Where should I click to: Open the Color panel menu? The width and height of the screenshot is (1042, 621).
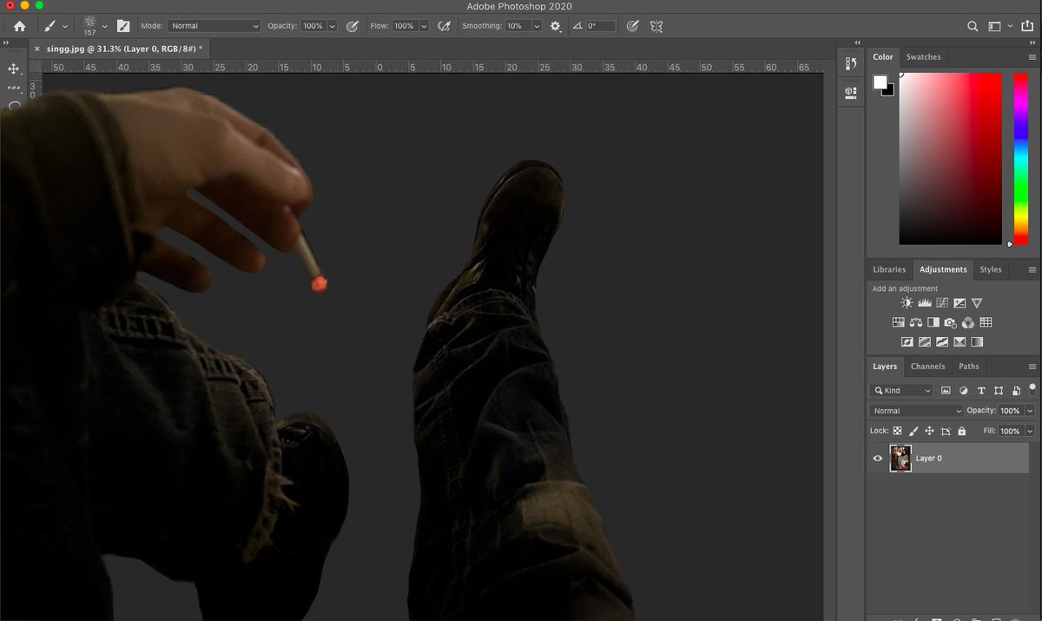[x=1032, y=57]
